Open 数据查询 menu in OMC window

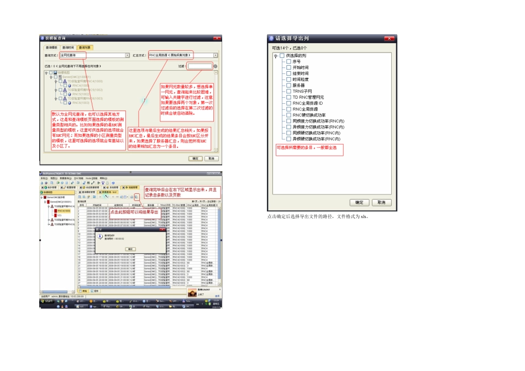66,178
